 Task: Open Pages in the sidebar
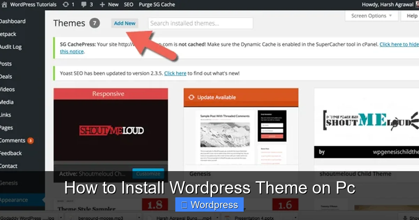[7, 128]
